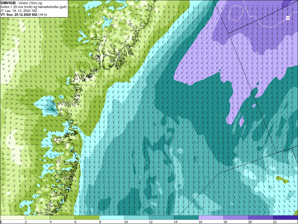Click the 22+ m/s dark indigo swatch
This screenshot has width=298, height=224.
pyautogui.click(x=285, y=217)
